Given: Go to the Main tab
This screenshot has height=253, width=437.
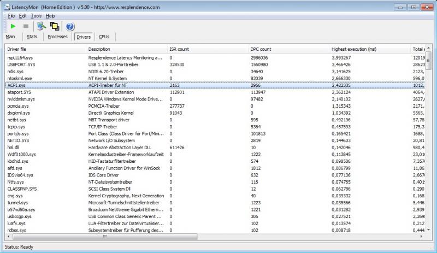Looking at the screenshot, I should pos(10,37).
